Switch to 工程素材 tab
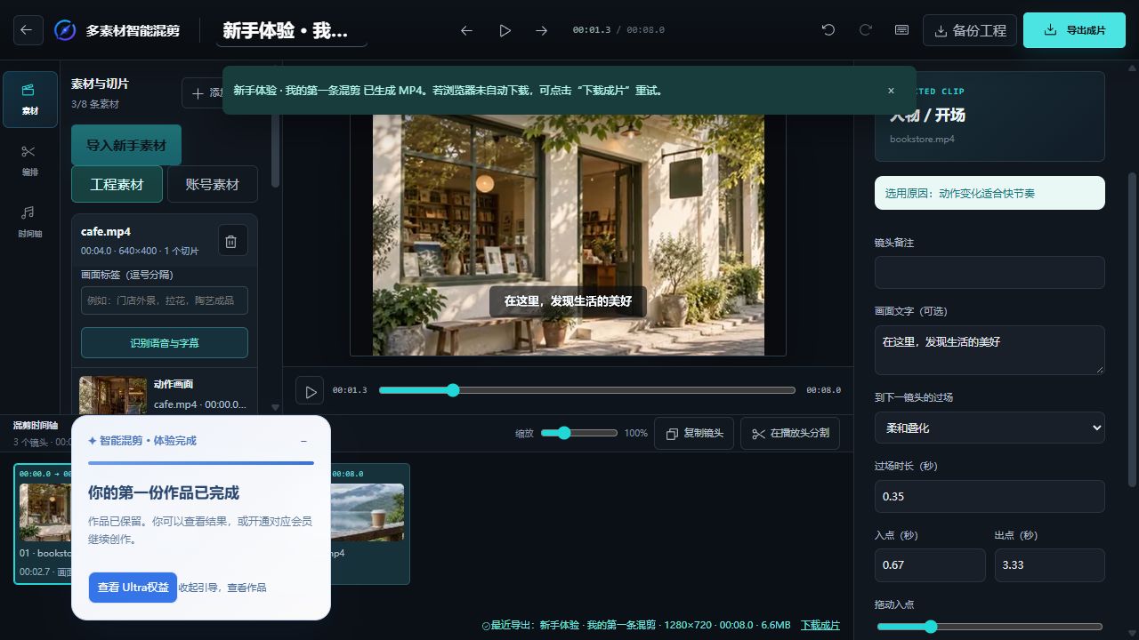Screen dimensions: 1139x640 click(117, 185)
